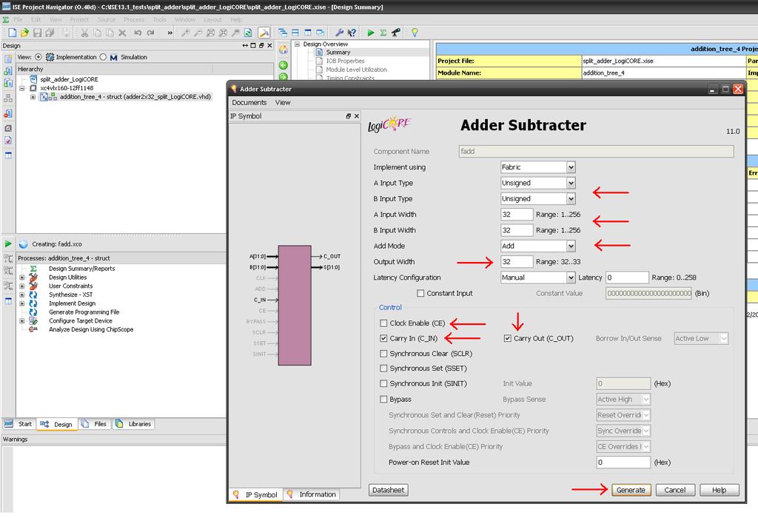Click the Zoom In magnifier icon
The image size is (758, 518).
pos(185,33)
